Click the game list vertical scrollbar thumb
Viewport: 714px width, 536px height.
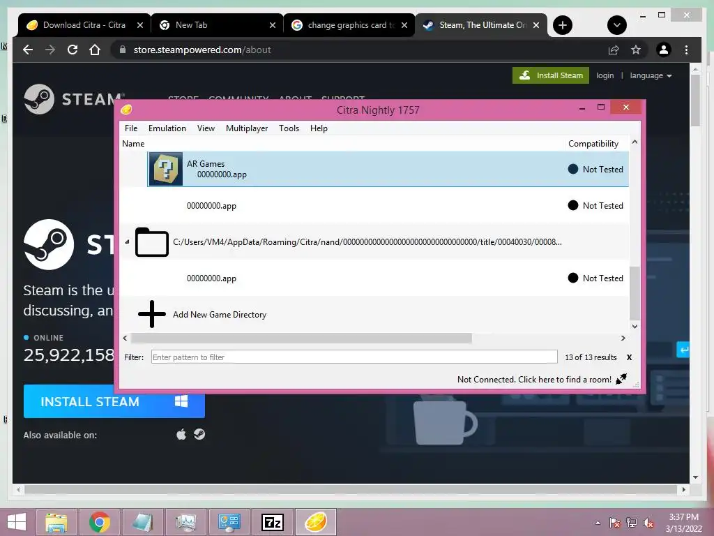(635, 294)
